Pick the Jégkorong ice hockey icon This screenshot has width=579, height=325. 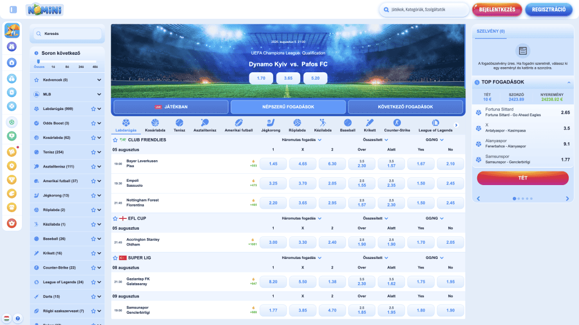click(x=270, y=122)
